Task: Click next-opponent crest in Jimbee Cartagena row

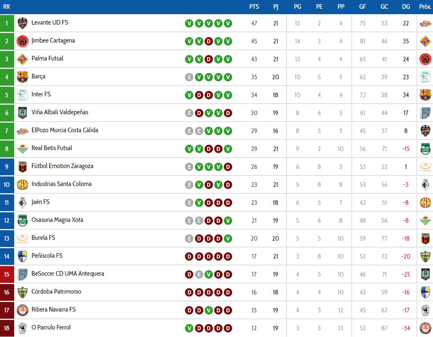Action: (x=425, y=41)
